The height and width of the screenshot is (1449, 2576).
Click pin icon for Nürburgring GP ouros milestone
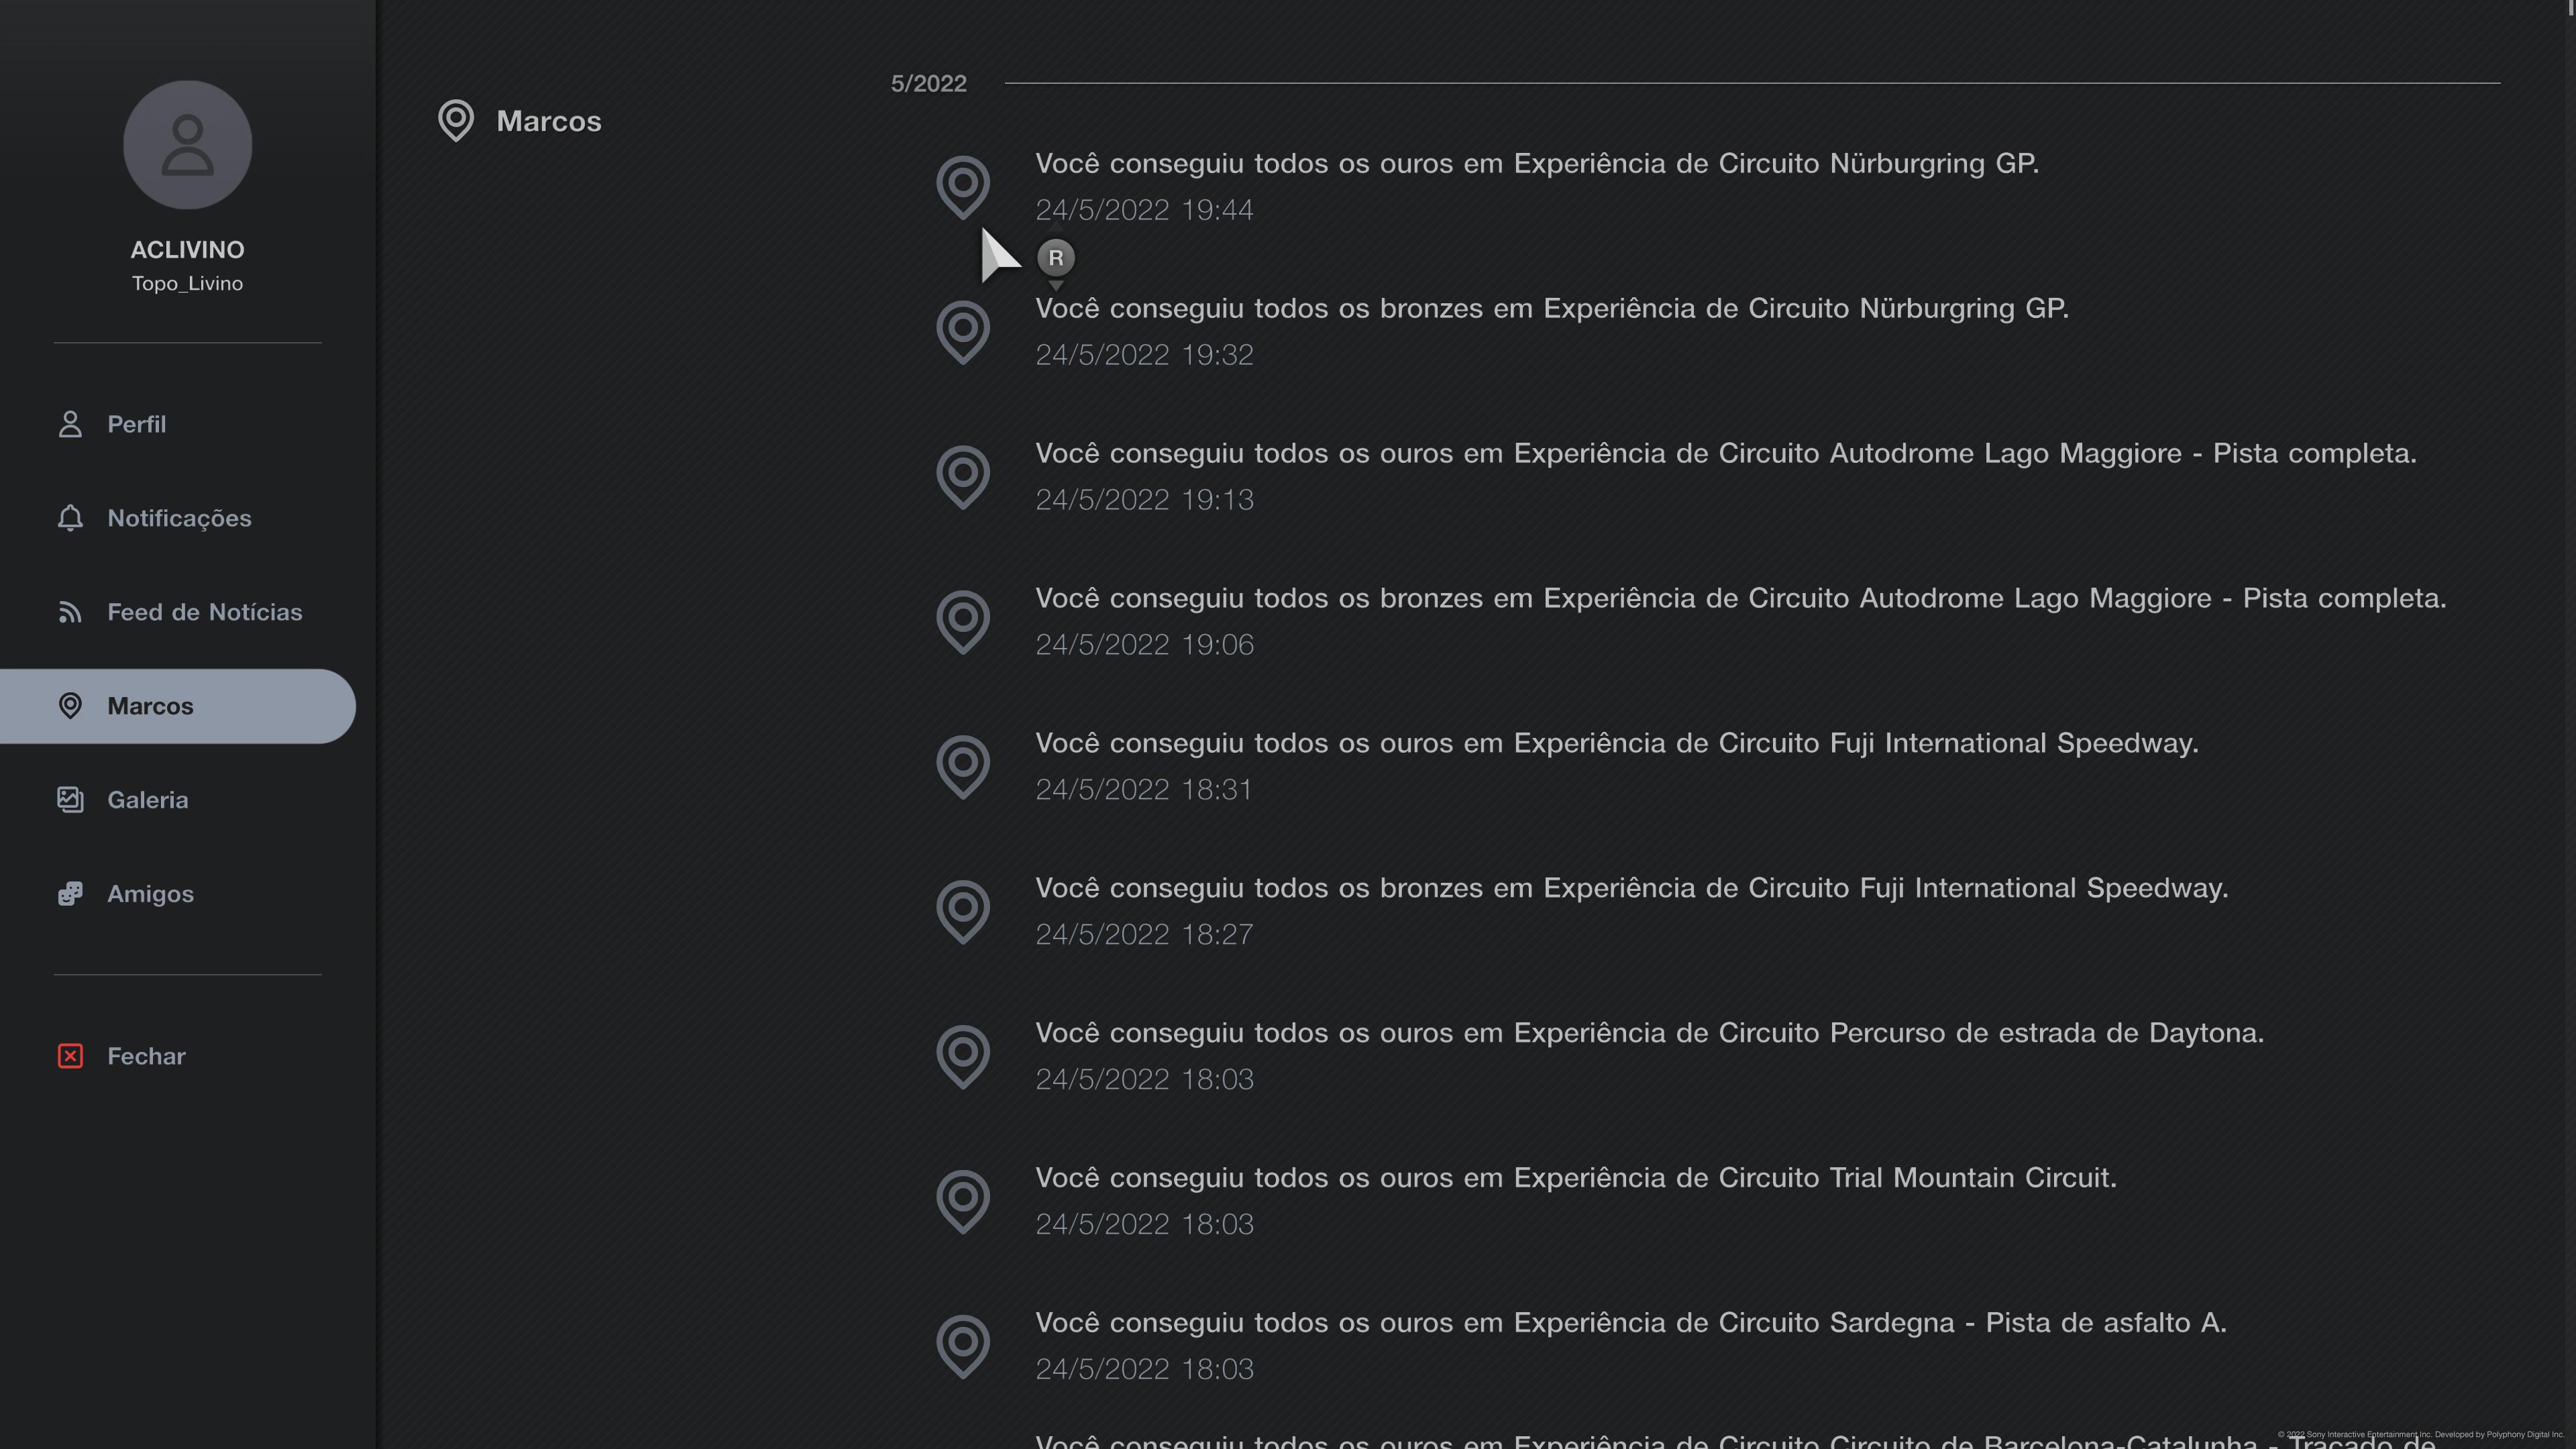tap(963, 187)
